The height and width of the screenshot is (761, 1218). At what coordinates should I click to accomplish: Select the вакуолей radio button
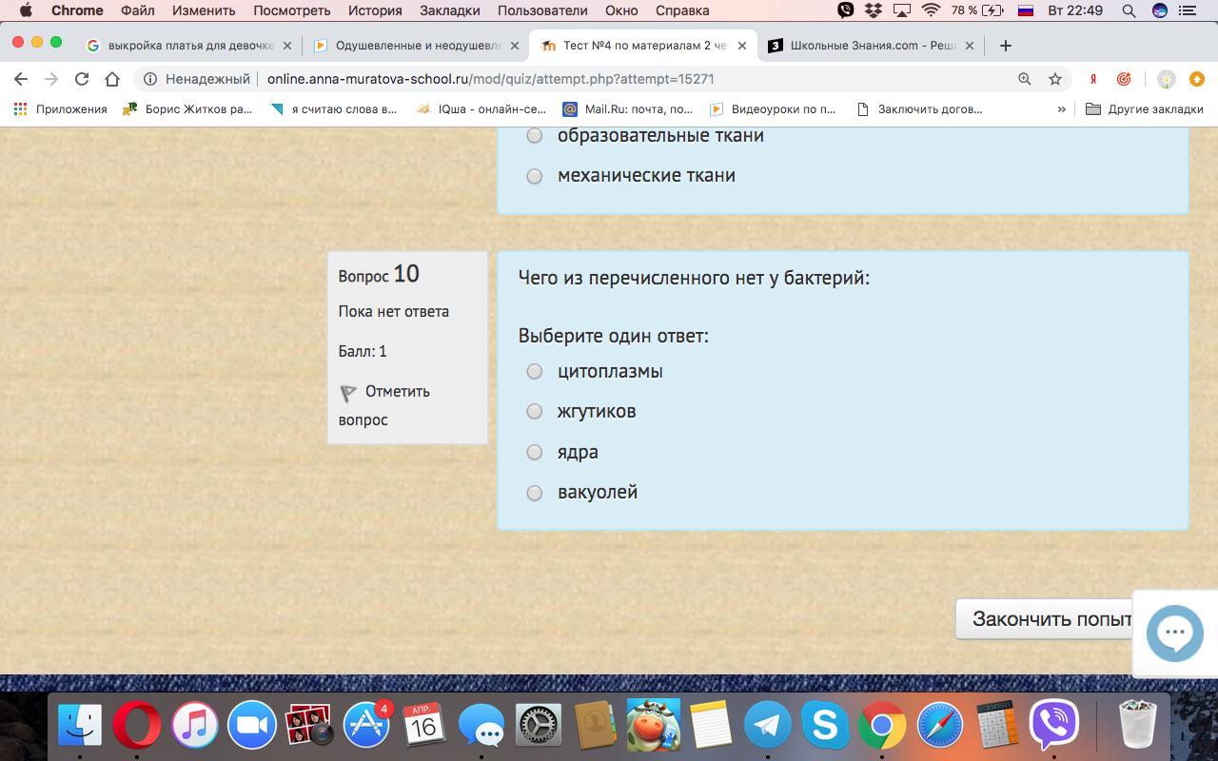click(535, 493)
